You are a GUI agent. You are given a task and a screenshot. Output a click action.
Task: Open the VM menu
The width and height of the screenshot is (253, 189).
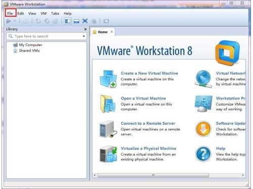[x=44, y=13]
